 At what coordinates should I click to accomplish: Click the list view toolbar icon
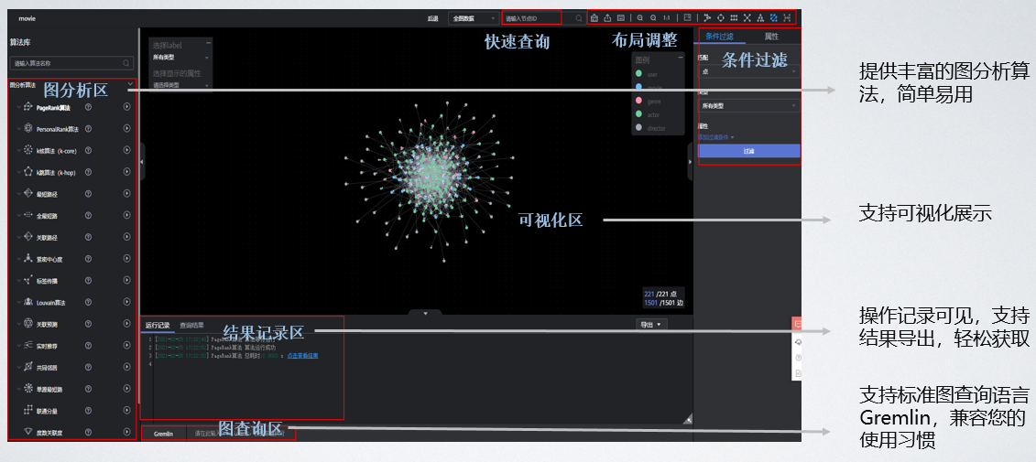621,17
